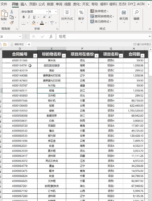The width and height of the screenshot is (152, 201).
Task: Open the 项目所在省份 filter dropdown
Action: pos(96,56)
